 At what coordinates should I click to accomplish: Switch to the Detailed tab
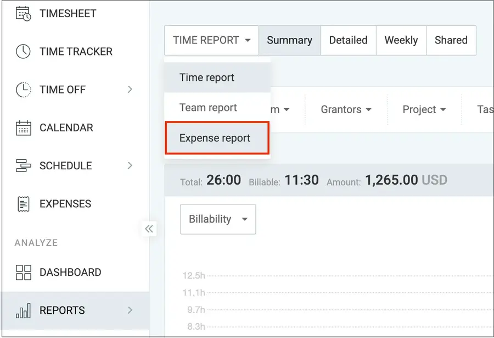tap(348, 40)
